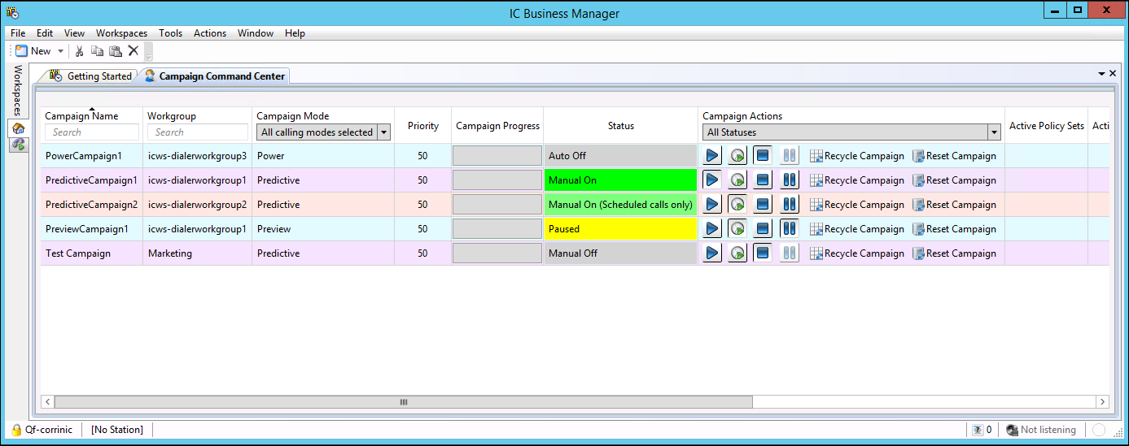Screen dimensions: 1129x446
Task: Click the delete X toolbar icon
Action: point(133,51)
